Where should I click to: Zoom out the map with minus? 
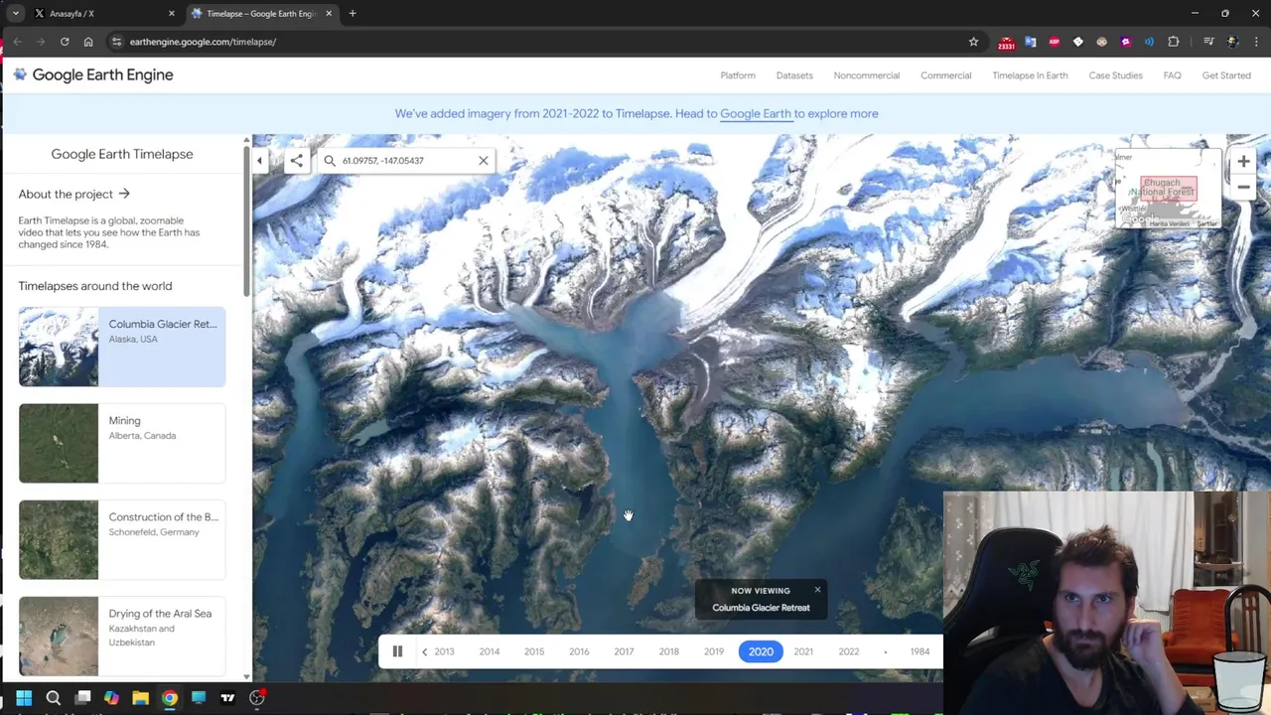click(1243, 187)
